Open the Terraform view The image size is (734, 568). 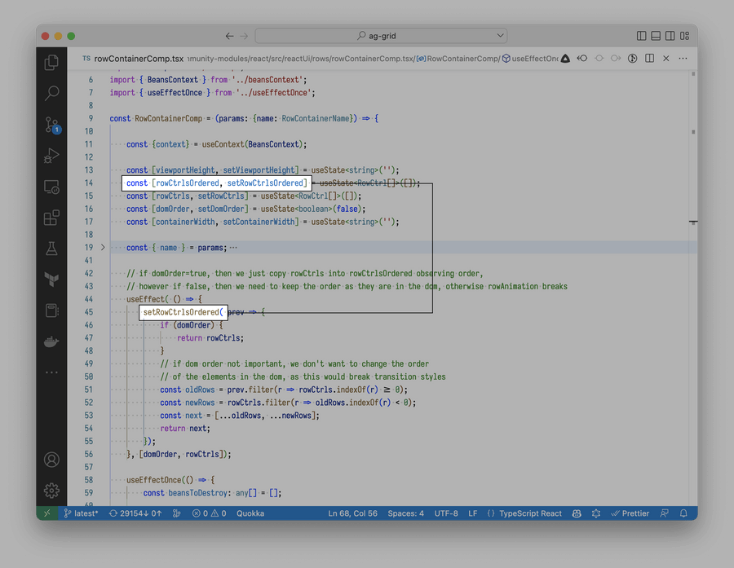(51, 280)
